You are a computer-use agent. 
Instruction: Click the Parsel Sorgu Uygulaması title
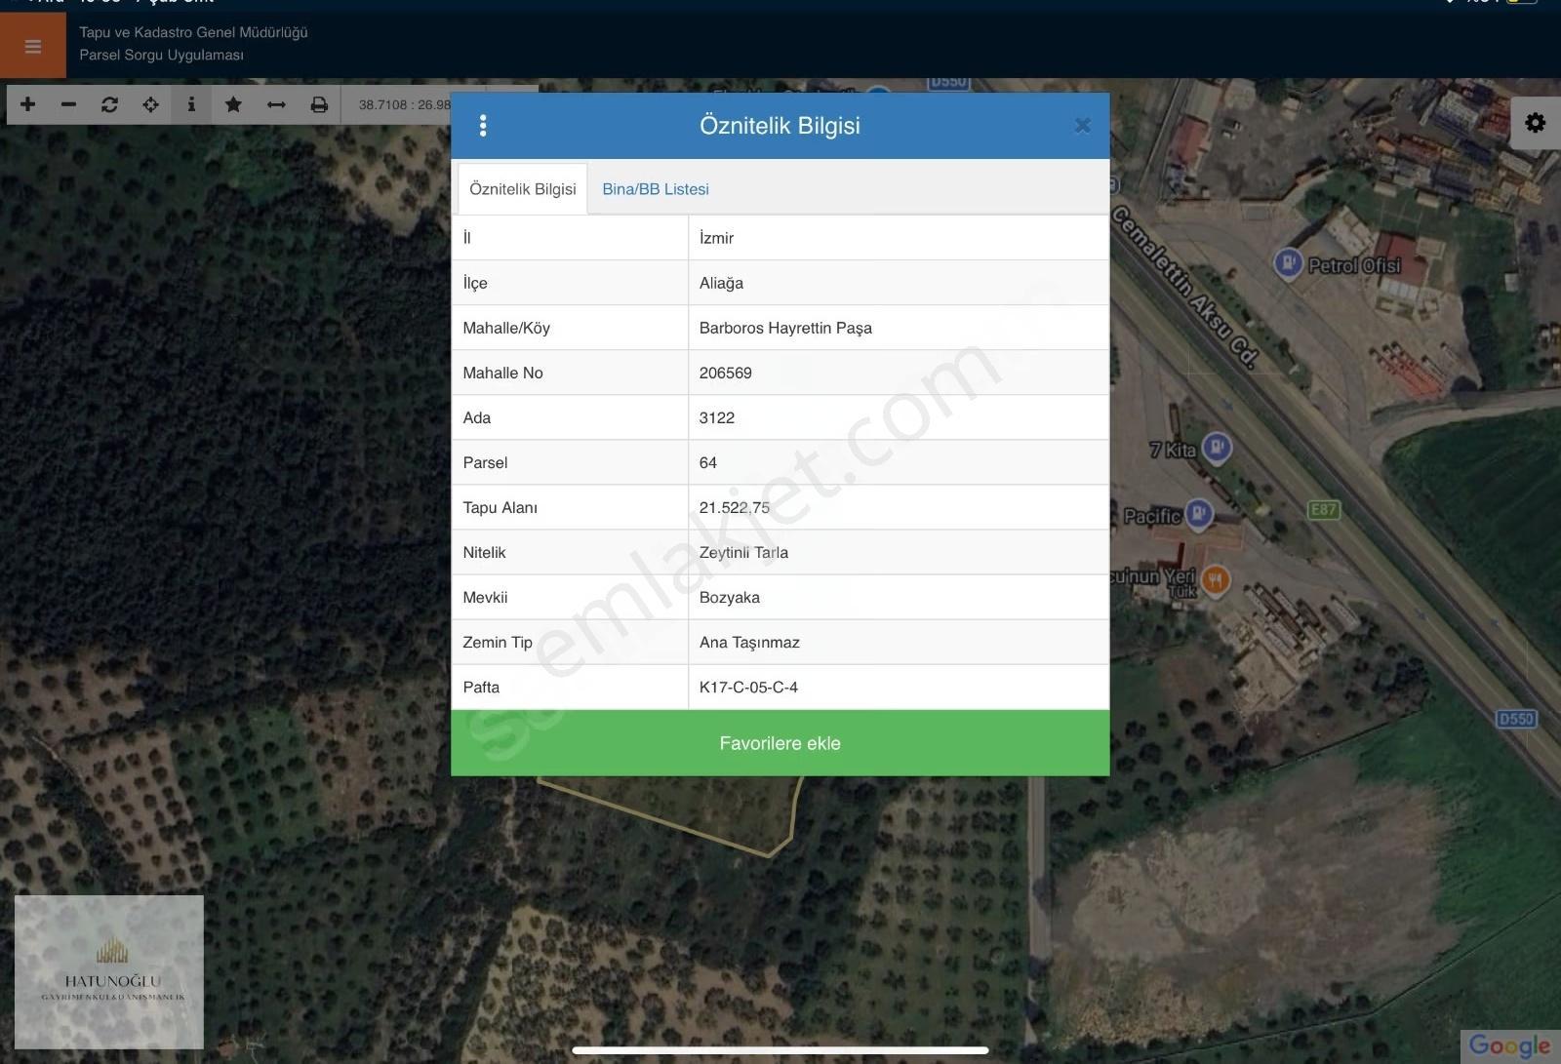(x=161, y=55)
